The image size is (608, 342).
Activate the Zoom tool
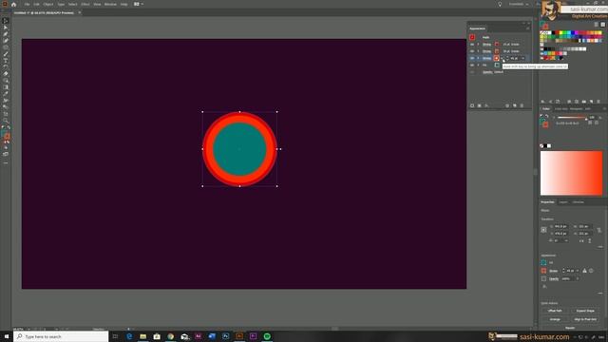tap(6, 121)
